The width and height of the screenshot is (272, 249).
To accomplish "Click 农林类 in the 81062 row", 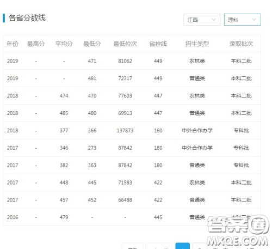I will click(x=197, y=61).
